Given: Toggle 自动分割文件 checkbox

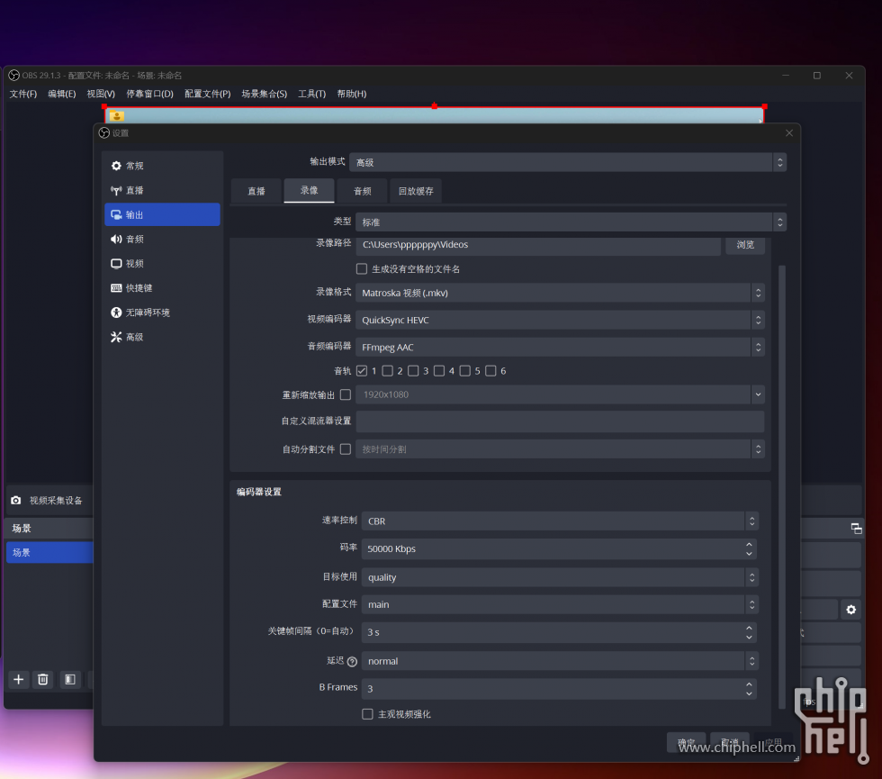Looking at the screenshot, I should 346,449.
